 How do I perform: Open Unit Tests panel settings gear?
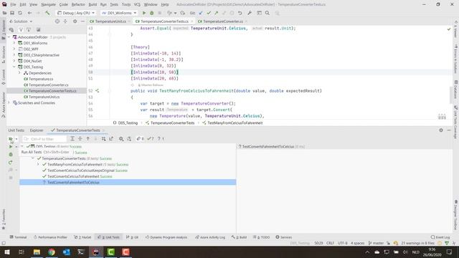click(441, 130)
